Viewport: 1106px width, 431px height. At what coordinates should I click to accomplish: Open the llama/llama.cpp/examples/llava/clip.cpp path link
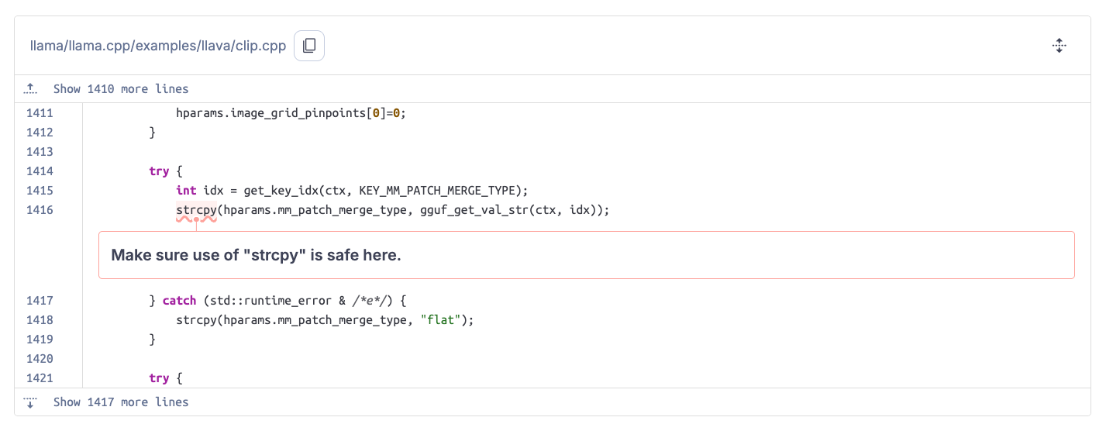point(158,46)
